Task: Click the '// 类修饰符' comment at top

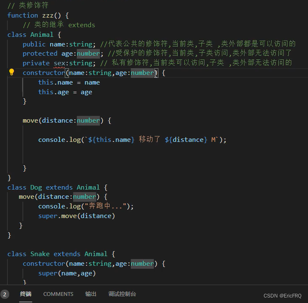Action: (x=28, y=5)
